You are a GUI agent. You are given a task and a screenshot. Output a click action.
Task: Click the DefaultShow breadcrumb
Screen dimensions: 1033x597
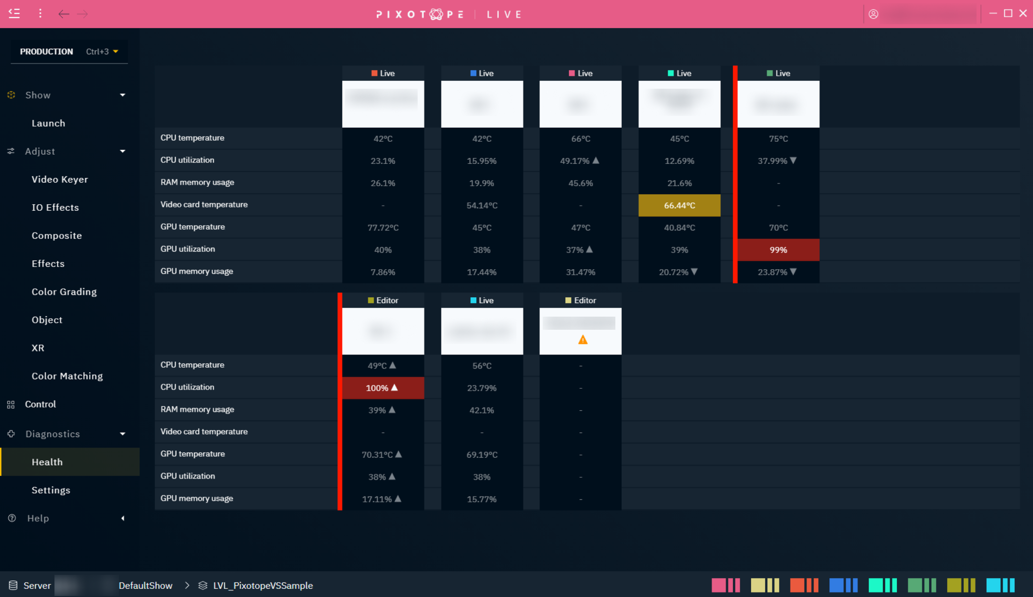[145, 585]
